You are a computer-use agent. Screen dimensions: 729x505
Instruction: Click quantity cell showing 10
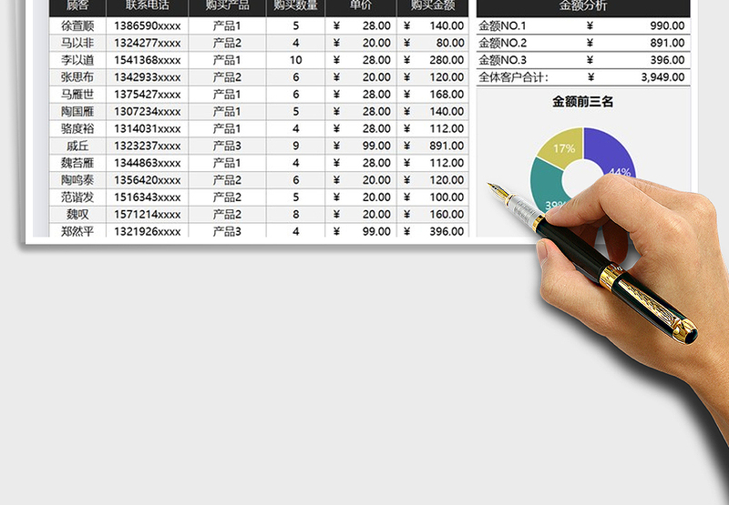[295, 60]
